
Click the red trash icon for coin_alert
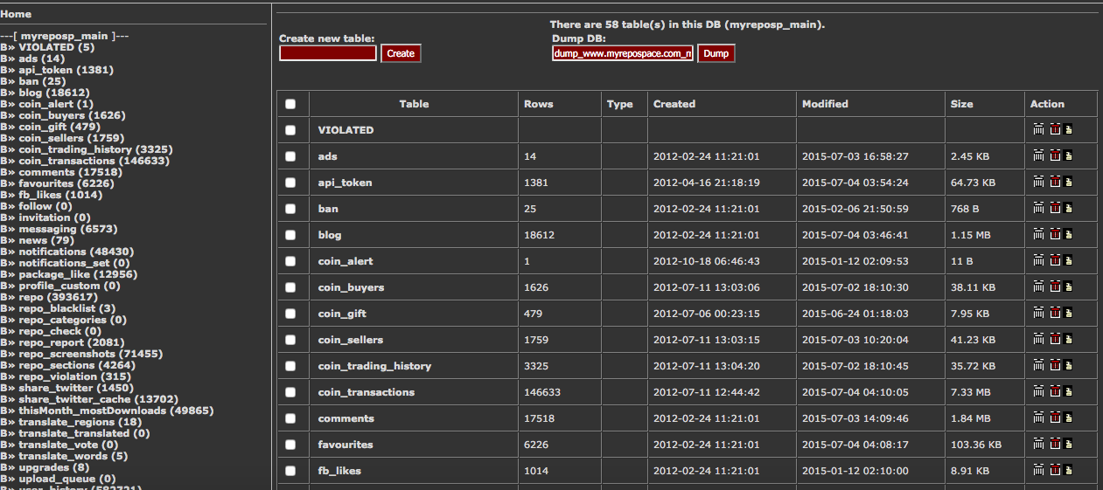point(1055,260)
